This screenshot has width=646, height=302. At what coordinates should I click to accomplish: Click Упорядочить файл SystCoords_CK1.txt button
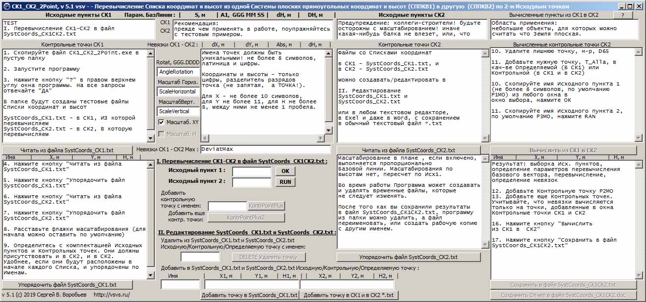click(x=67, y=285)
